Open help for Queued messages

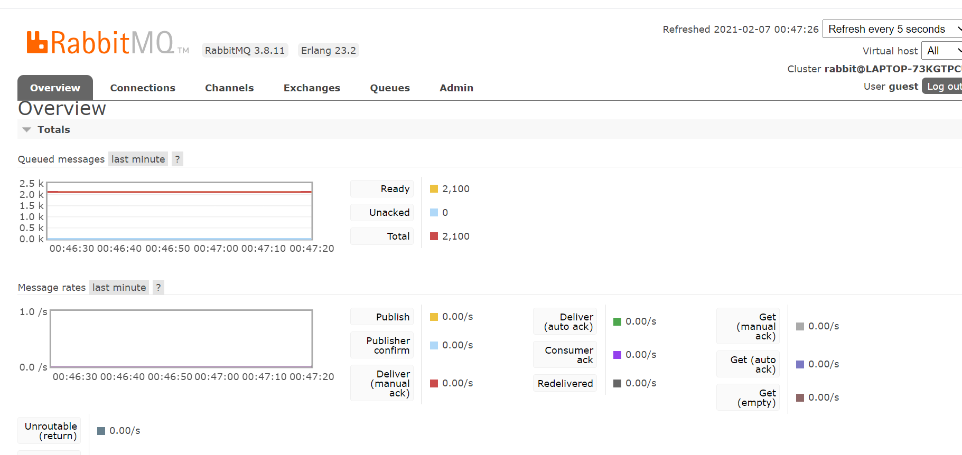tap(178, 159)
